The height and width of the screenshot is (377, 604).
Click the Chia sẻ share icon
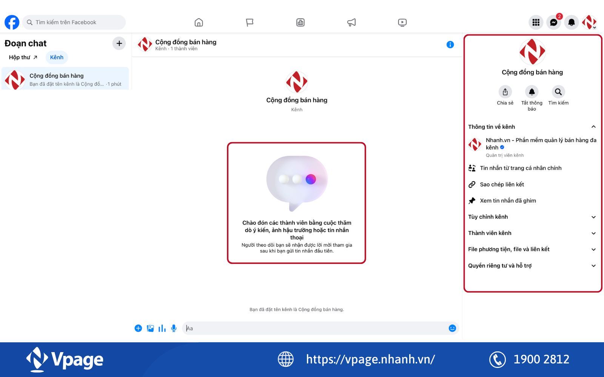click(505, 92)
